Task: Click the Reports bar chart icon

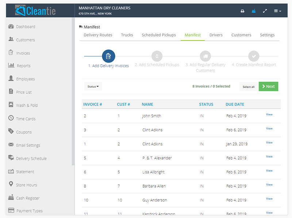Action: click(x=11, y=66)
